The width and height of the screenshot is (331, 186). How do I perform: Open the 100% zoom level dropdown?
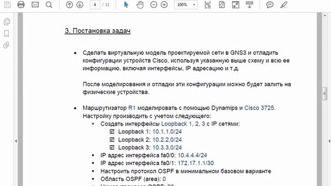[186, 5]
